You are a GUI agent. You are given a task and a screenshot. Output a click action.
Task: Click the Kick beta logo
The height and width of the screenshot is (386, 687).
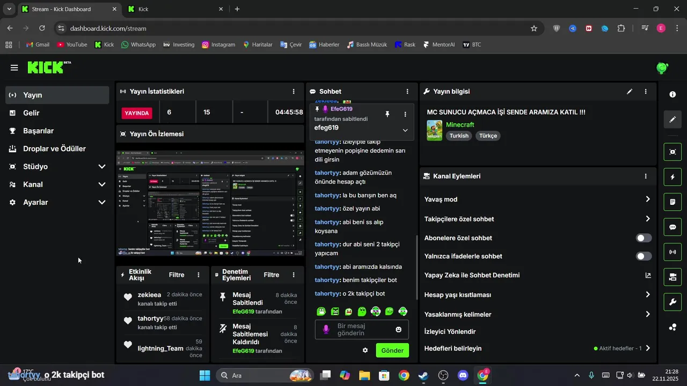point(49,67)
